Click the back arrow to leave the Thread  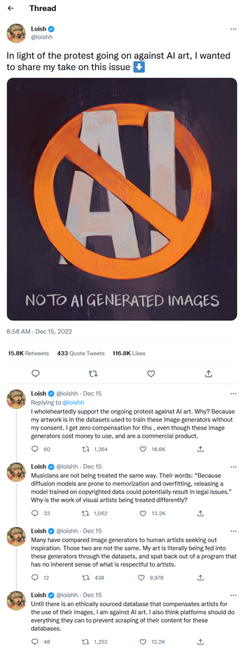pyautogui.click(x=11, y=8)
